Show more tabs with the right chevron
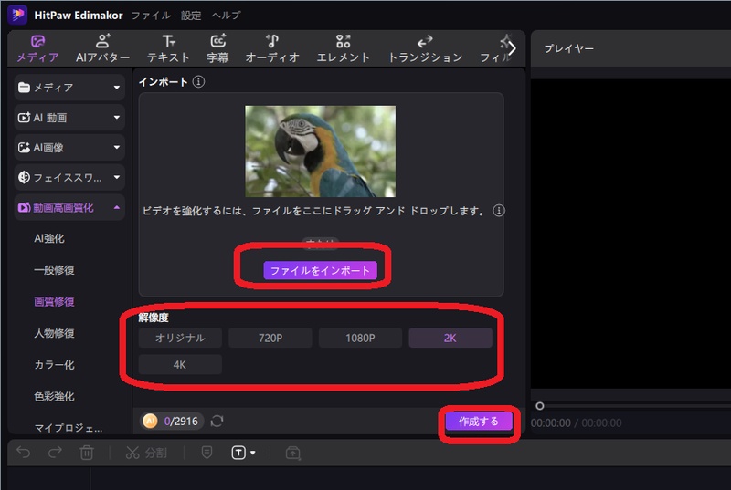 pos(512,48)
